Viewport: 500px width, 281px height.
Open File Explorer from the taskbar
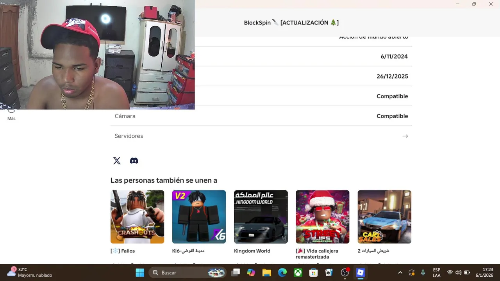tap(267, 272)
